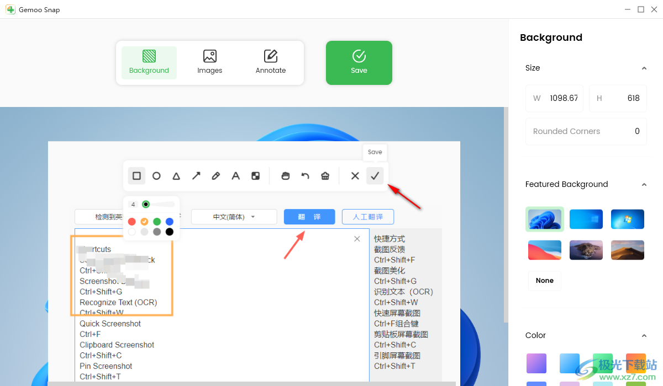Select the purple gradient color background
This screenshot has width=663, height=386.
(x=536, y=363)
